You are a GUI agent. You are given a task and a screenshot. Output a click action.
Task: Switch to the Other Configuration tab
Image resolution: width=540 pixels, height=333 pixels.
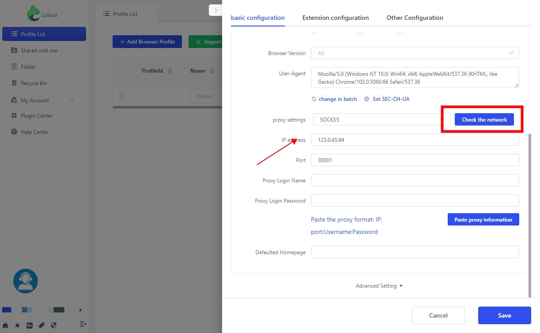pos(415,18)
